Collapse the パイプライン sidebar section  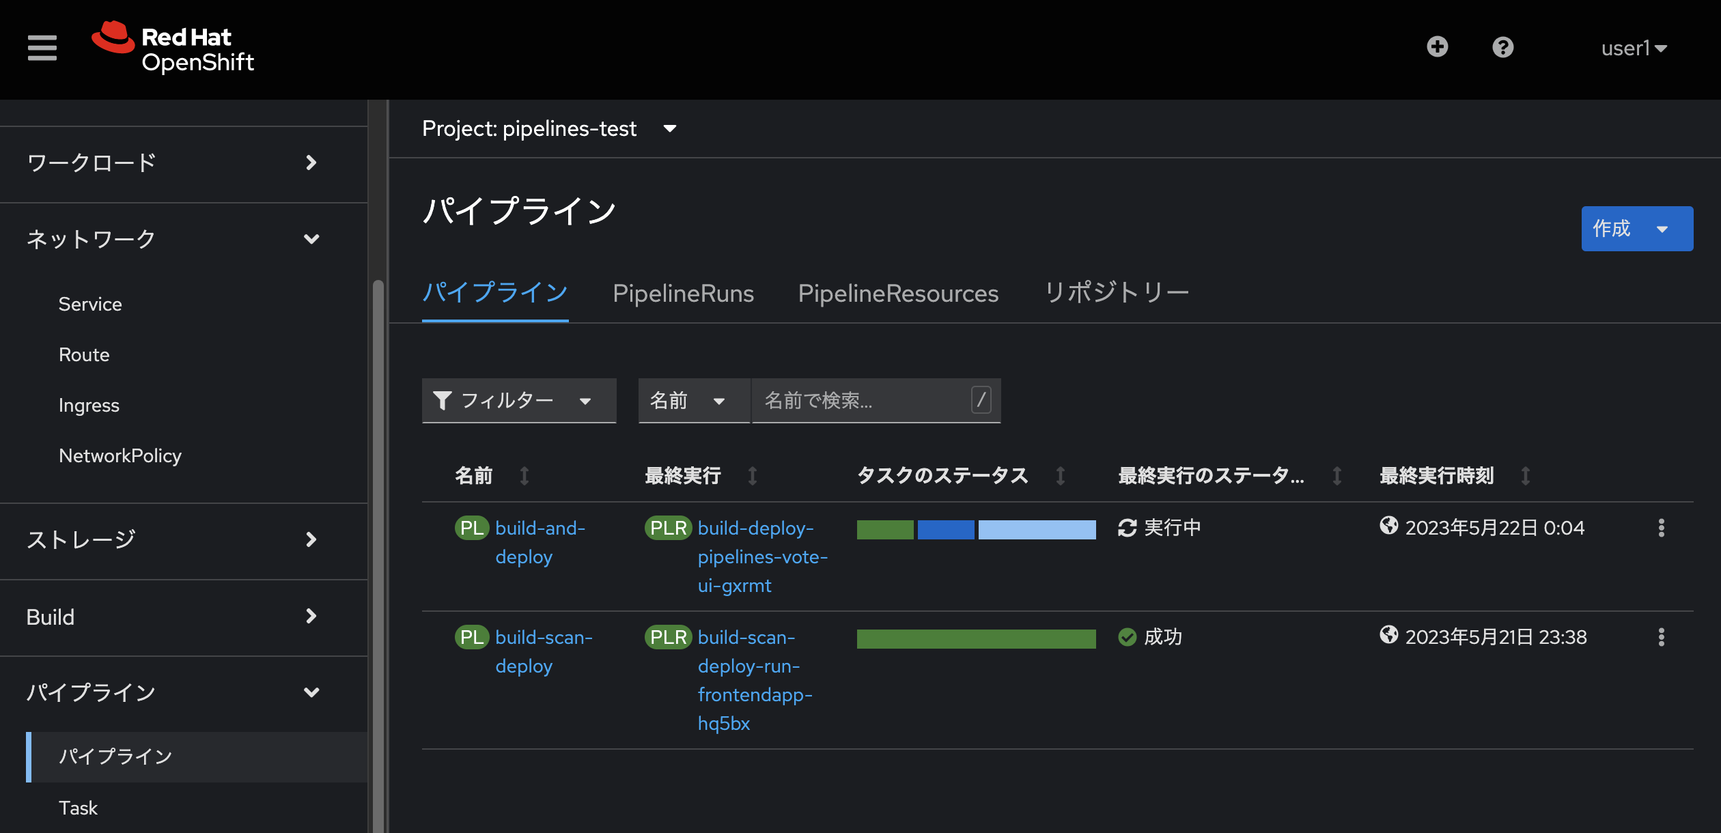click(184, 693)
